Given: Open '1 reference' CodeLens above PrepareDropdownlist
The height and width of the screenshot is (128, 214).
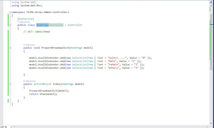Looking at the screenshot, I should 29,45.
